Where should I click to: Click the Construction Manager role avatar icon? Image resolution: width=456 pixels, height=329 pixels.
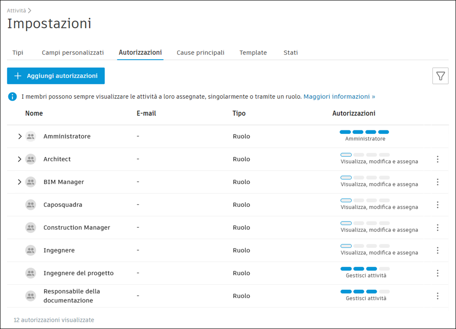coord(30,227)
